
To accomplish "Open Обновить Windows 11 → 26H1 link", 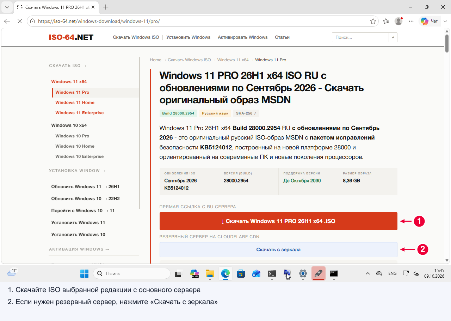I will click(x=85, y=187).
